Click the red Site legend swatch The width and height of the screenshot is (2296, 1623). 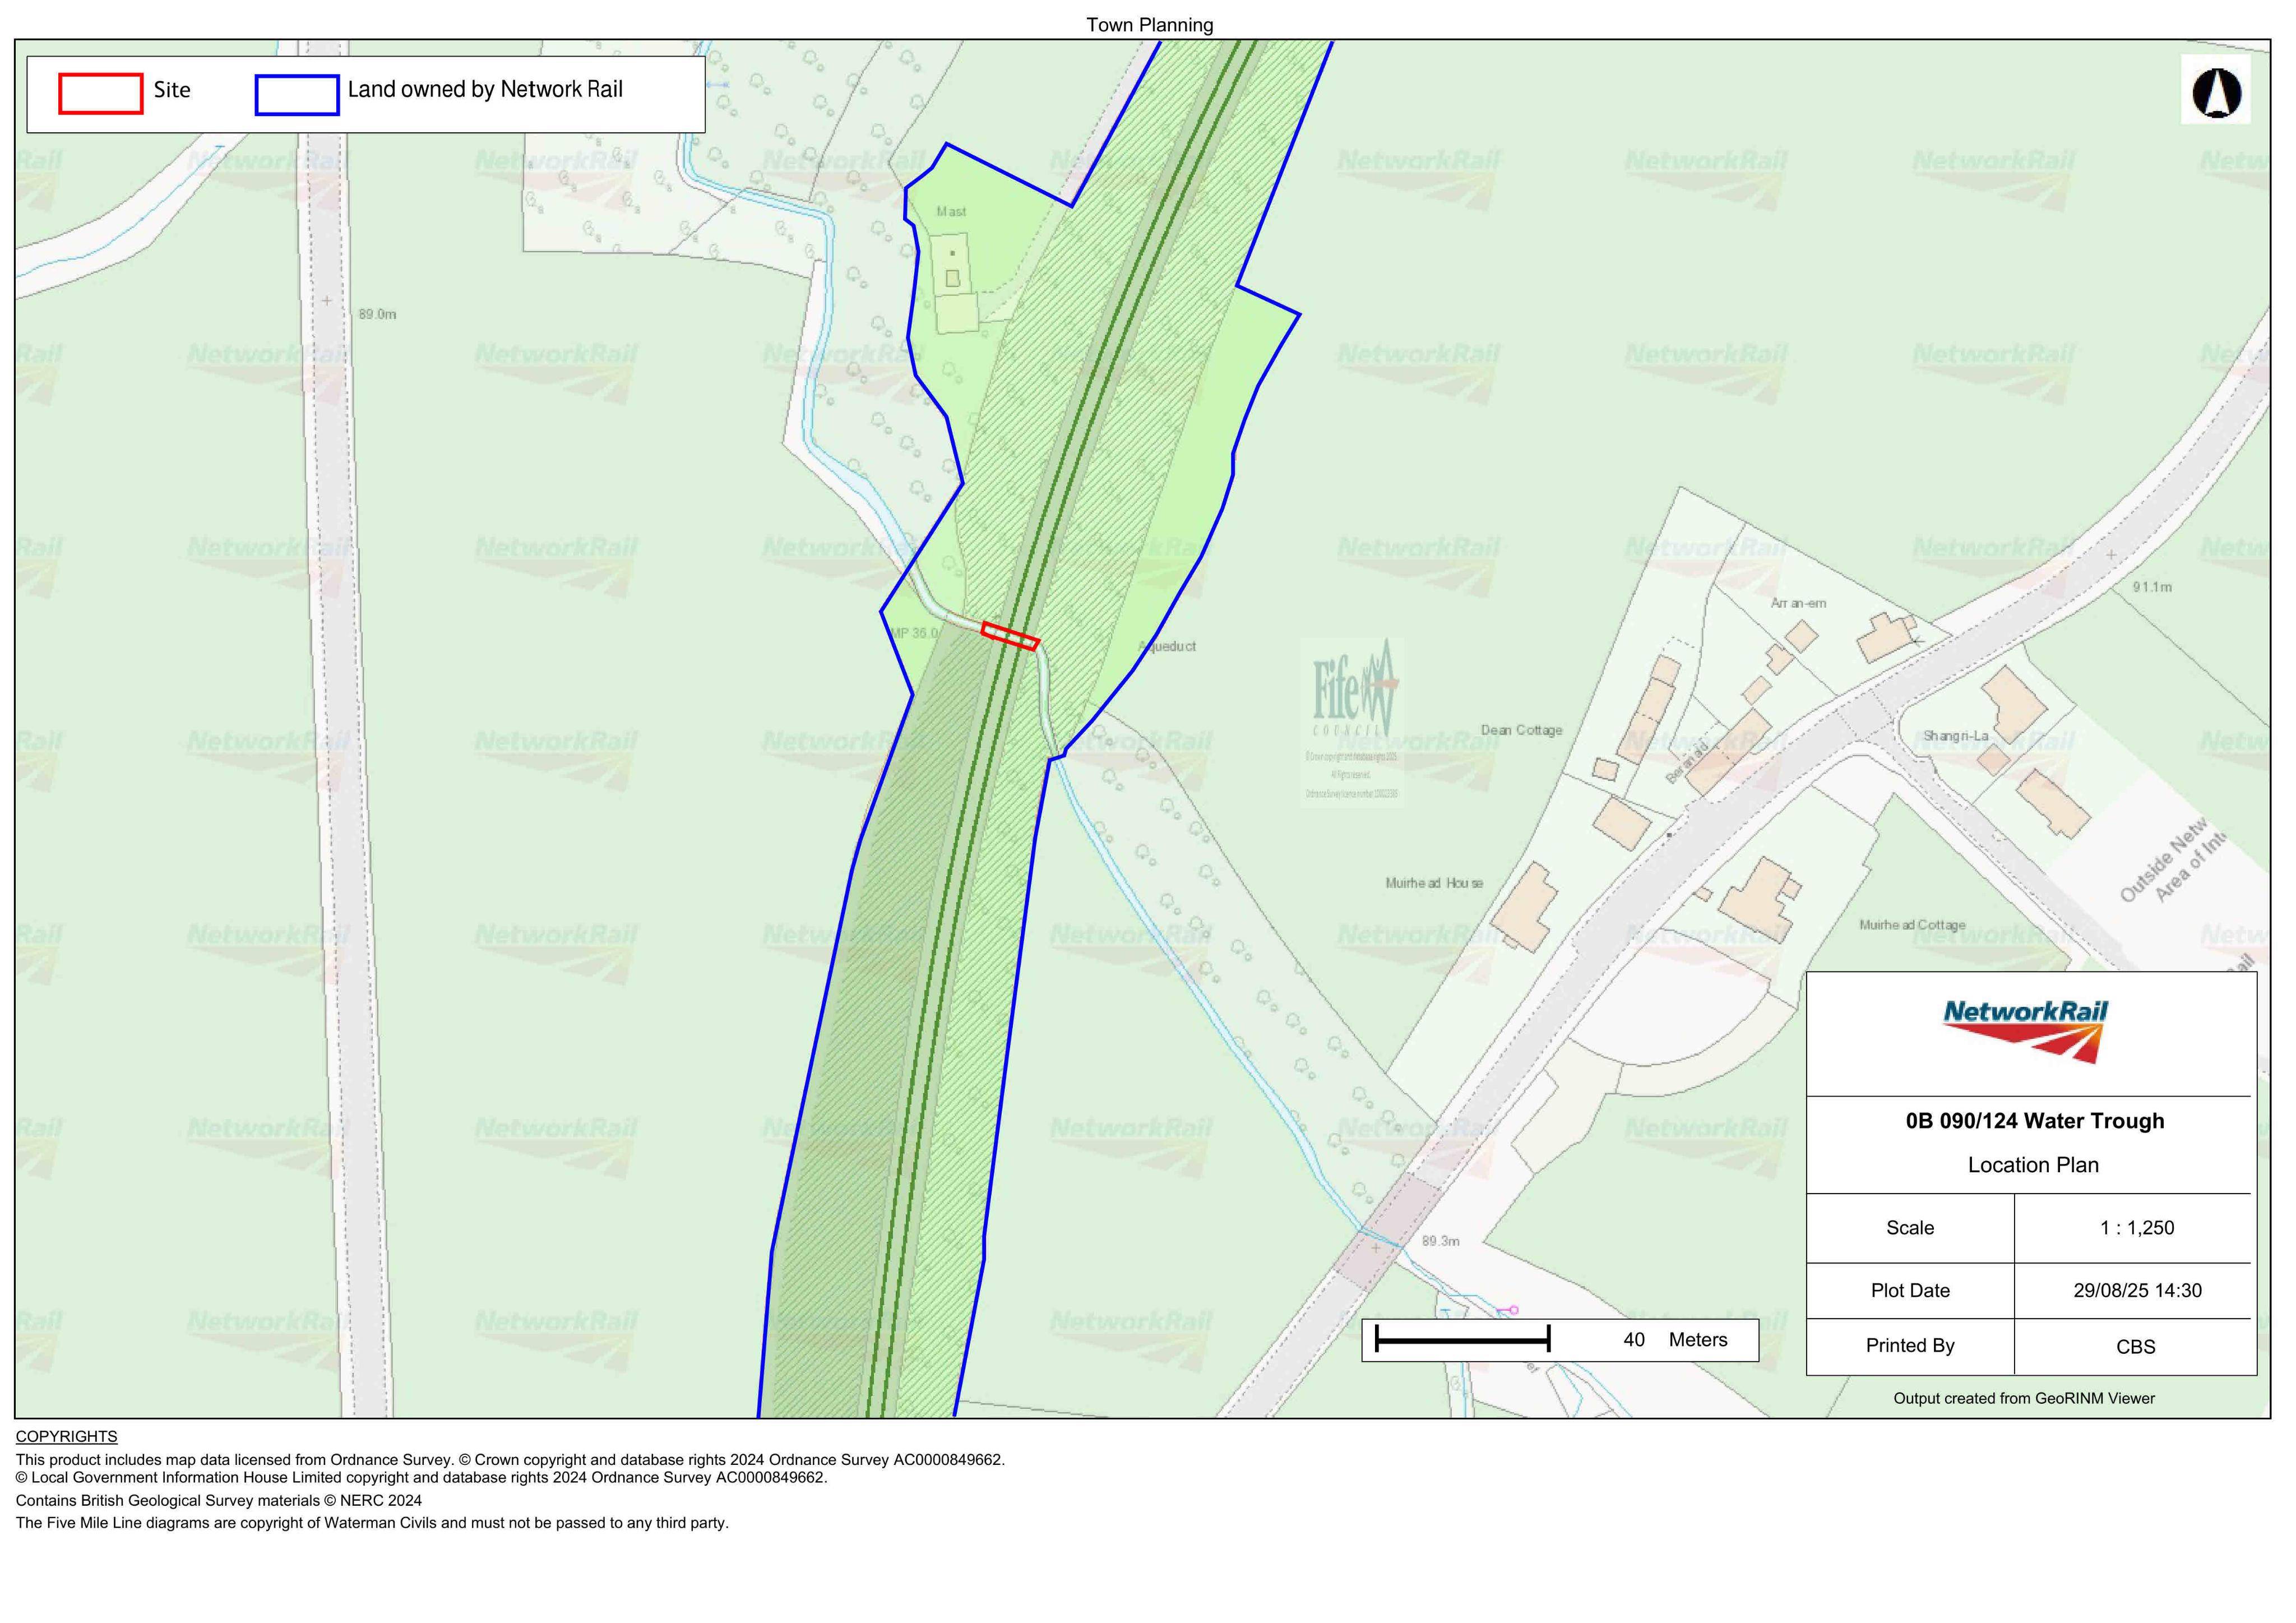tap(100, 94)
